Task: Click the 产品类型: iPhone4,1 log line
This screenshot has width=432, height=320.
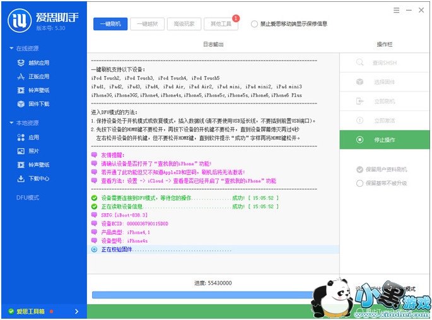Action: coord(126,232)
